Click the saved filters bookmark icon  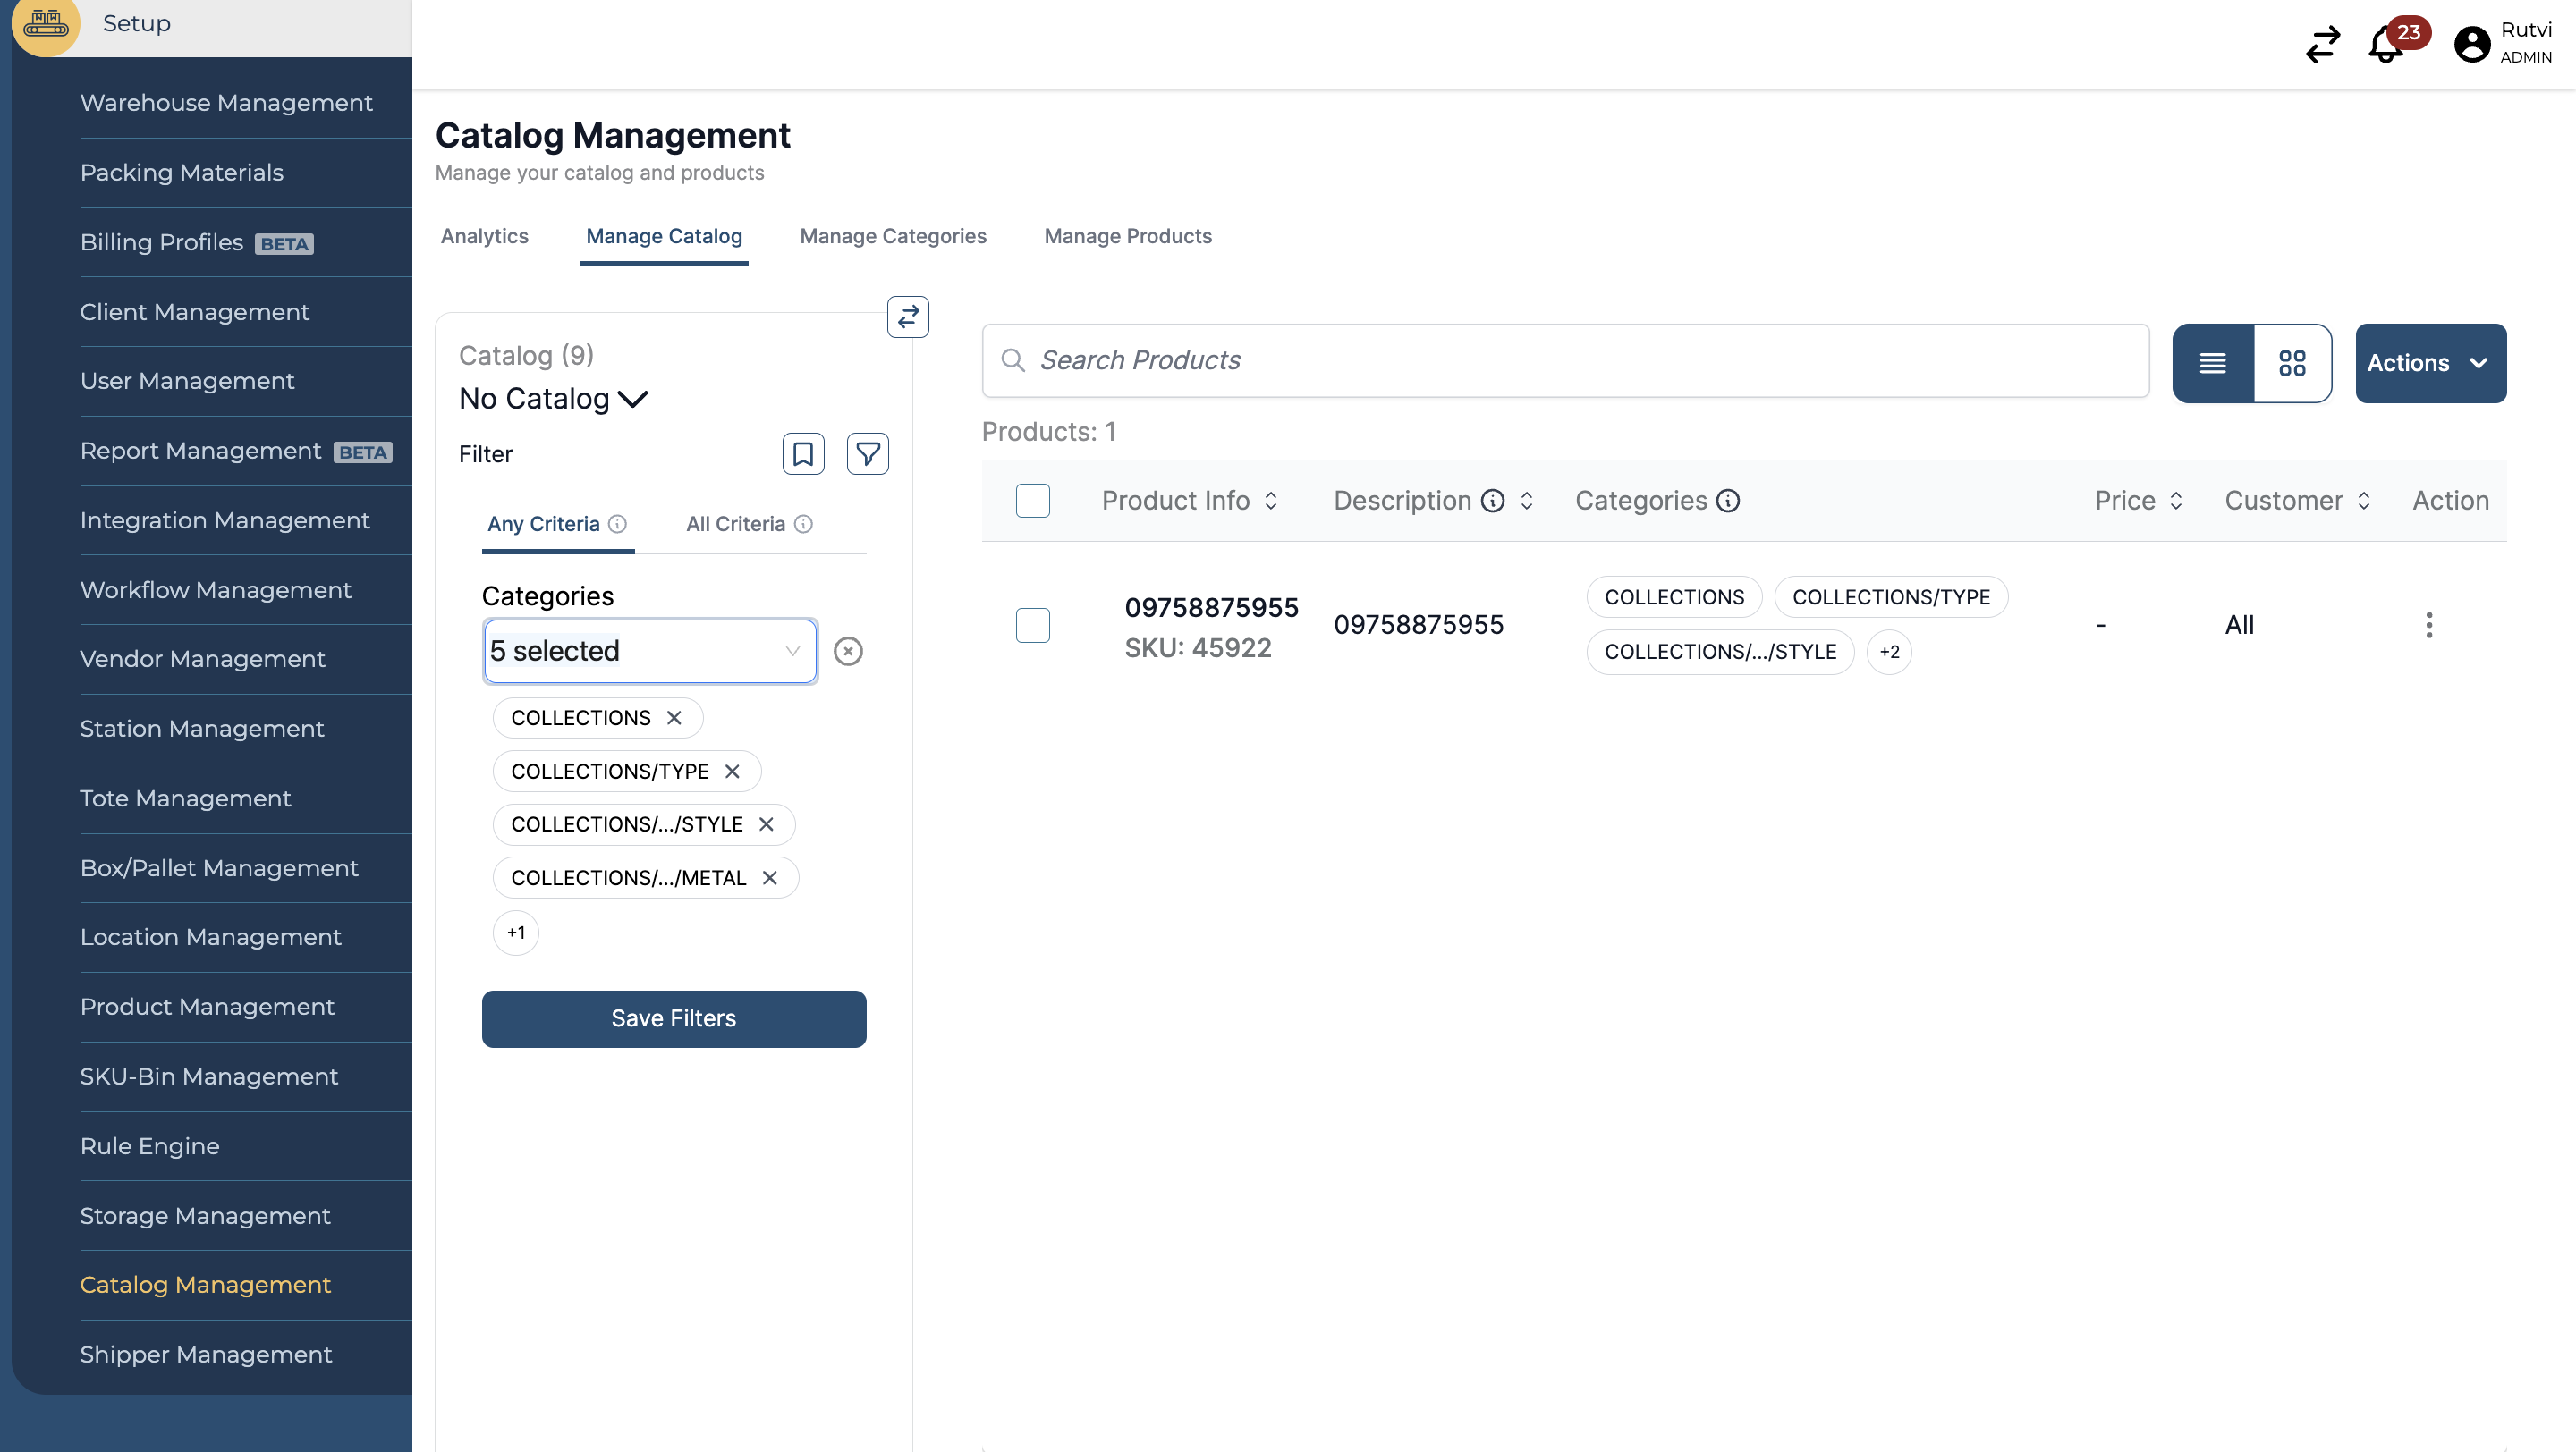802,453
